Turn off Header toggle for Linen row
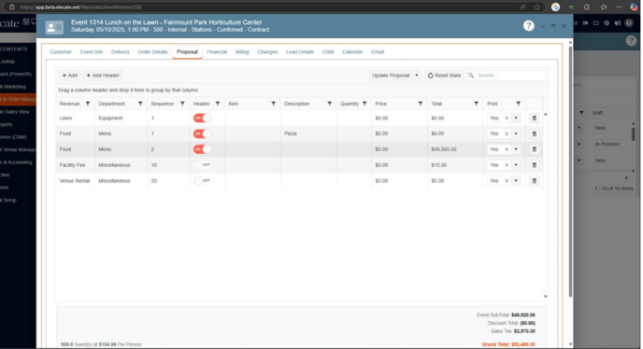 (x=202, y=118)
